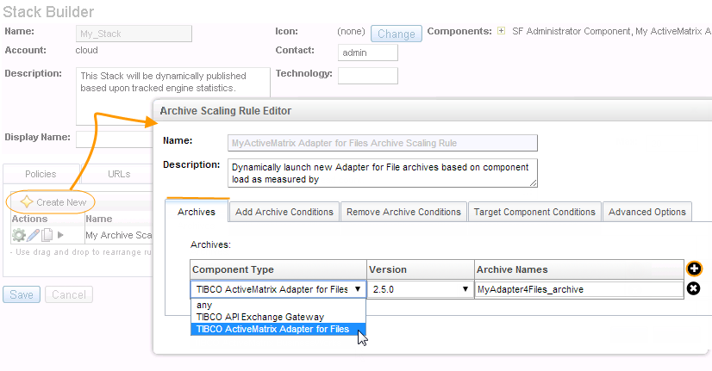Click the Change icon button
The height and width of the screenshot is (371, 712).
pyautogui.click(x=397, y=34)
